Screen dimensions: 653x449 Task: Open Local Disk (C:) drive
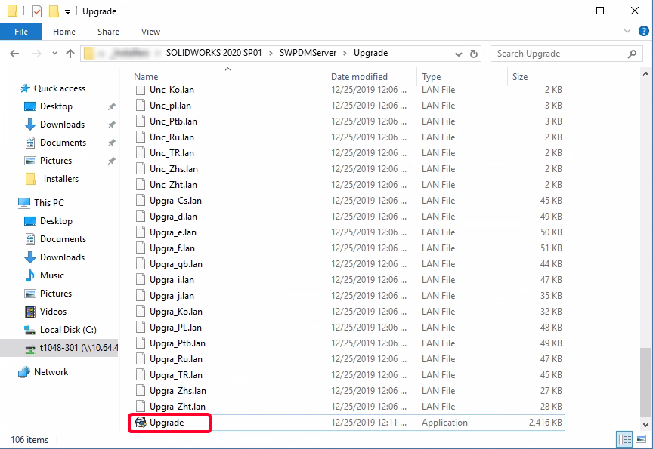click(x=68, y=330)
